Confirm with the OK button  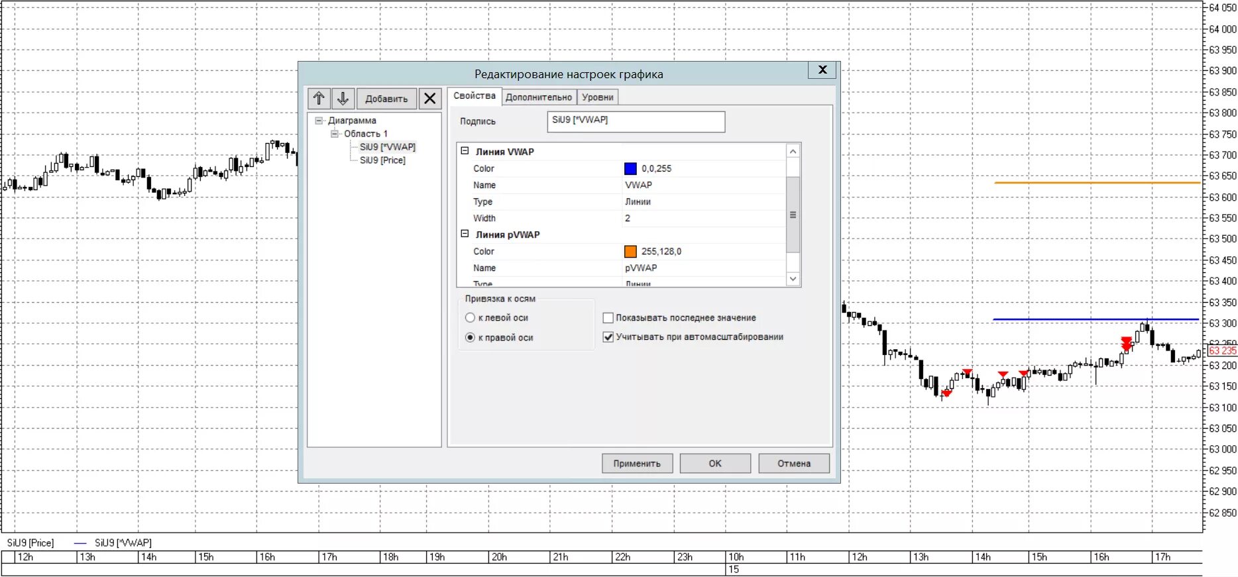(715, 464)
